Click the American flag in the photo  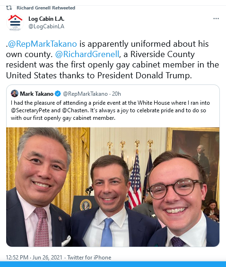pyautogui.click(x=135, y=181)
